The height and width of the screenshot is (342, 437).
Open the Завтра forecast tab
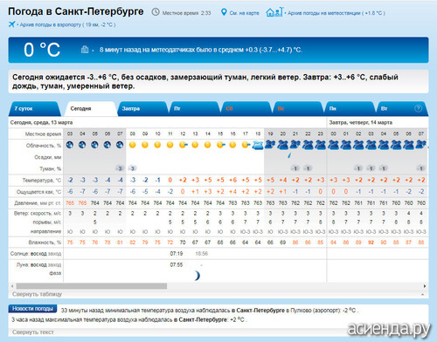click(x=131, y=108)
